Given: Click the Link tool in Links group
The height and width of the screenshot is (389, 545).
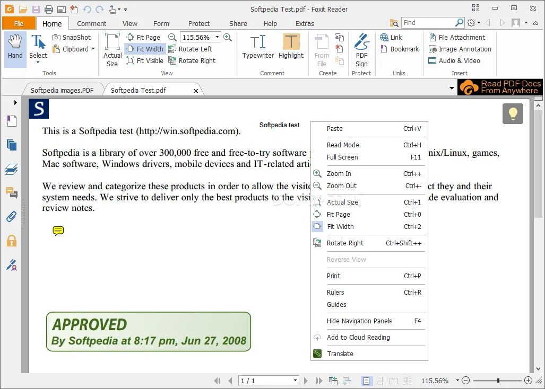Looking at the screenshot, I should click(x=391, y=37).
